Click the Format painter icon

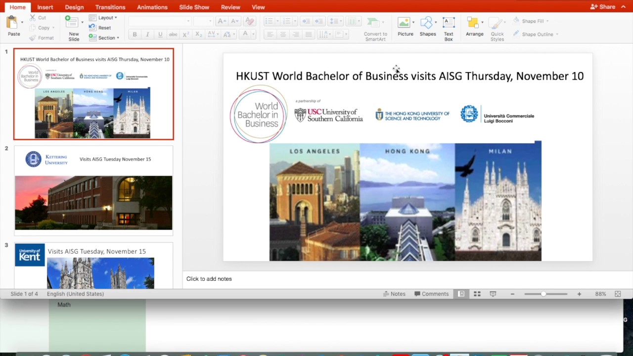tap(32, 38)
